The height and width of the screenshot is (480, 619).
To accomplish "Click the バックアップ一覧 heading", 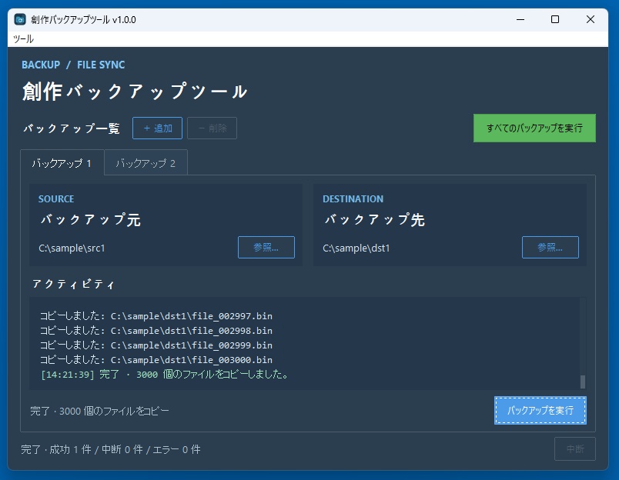I will (72, 128).
